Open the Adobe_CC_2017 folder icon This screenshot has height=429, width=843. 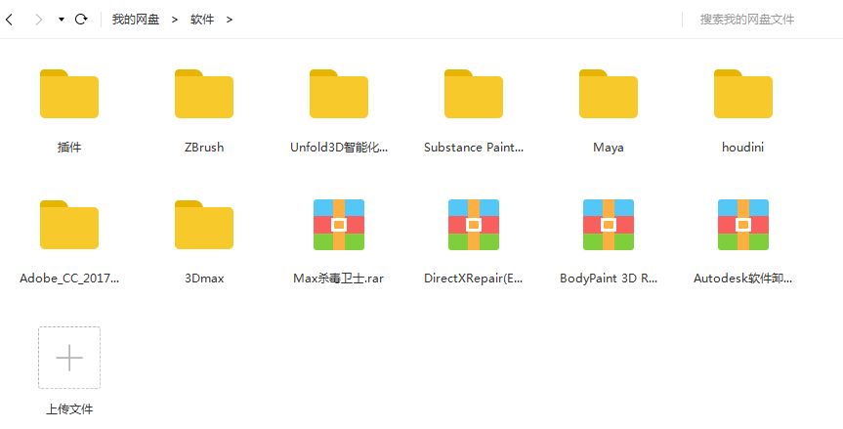pos(69,225)
